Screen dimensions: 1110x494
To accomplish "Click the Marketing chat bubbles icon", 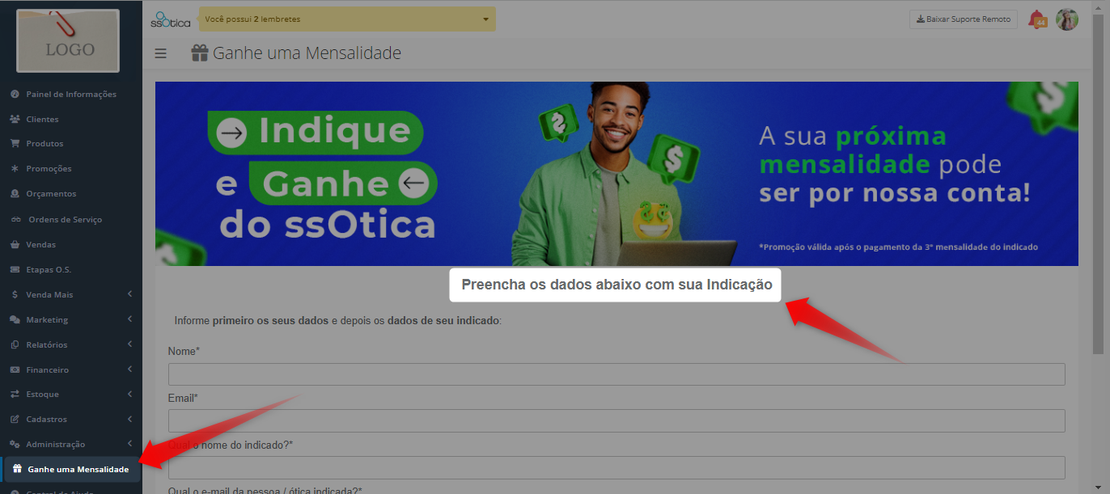I will (15, 319).
